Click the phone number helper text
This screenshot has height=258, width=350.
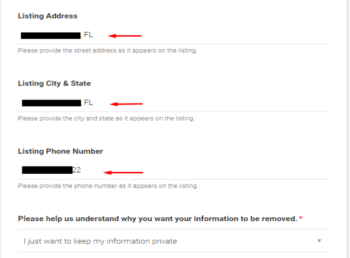[x=108, y=186]
